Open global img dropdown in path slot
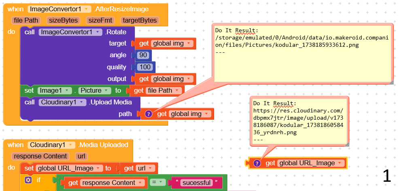401x191 pixels. 207,114
